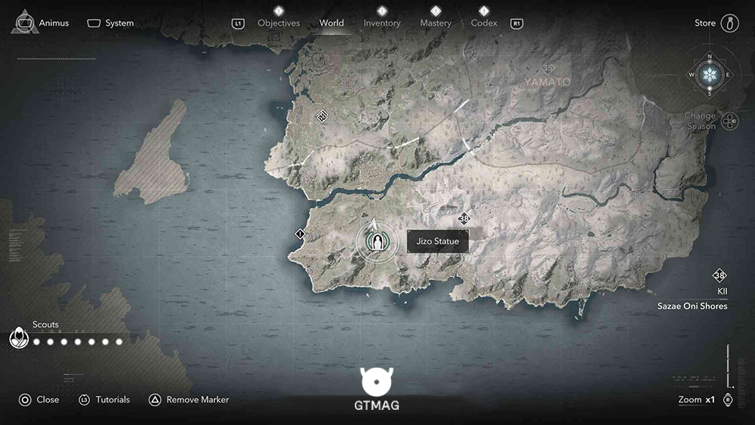755x425 pixels.
Task: Click the triangle button icon beside Remove Marker
Action: coord(155,399)
